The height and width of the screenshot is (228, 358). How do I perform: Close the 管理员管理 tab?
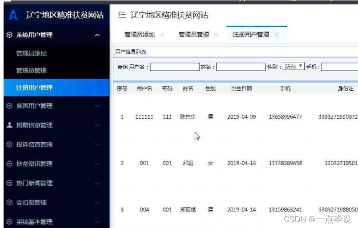click(x=216, y=35)
